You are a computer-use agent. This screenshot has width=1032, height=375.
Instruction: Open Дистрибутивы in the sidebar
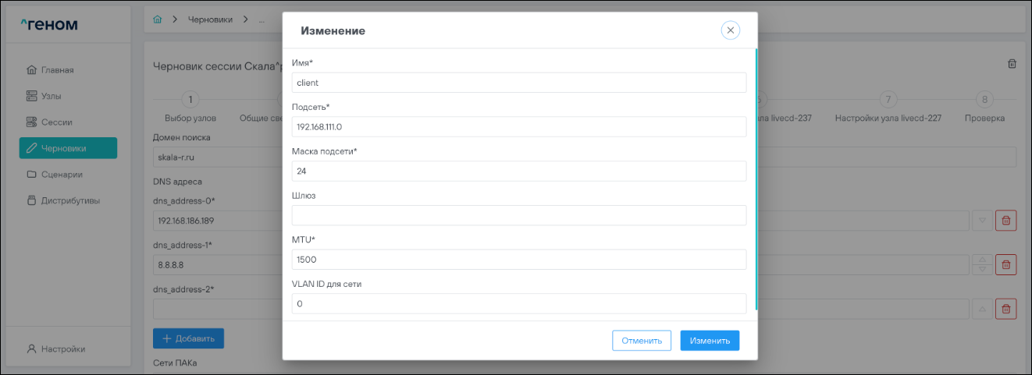point(70,201)
